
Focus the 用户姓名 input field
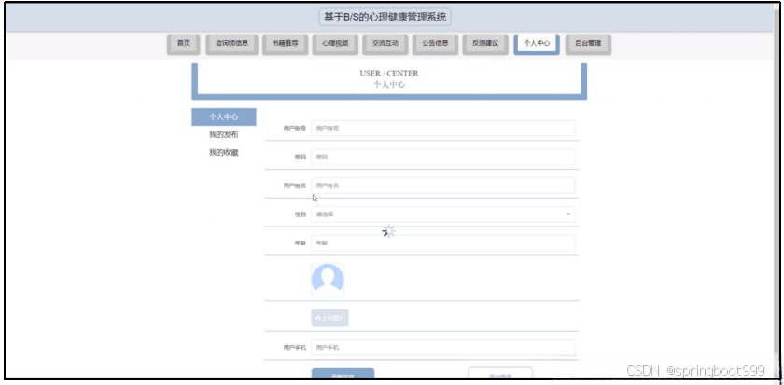pyautogui.click(x=443, y=186)
